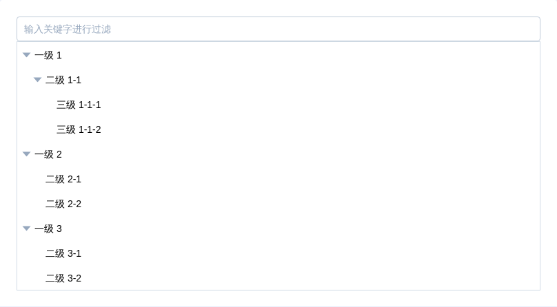Click the first third-level item 三级 1-1-1 text
The width and height of the screenshot is (557, 307).
79,105
